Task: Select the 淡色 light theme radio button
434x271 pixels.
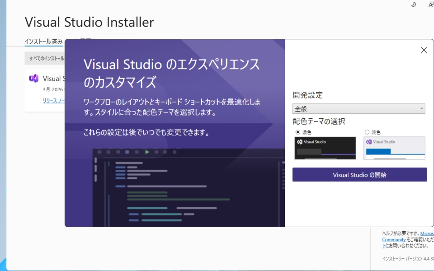Action: click(367, 132)
